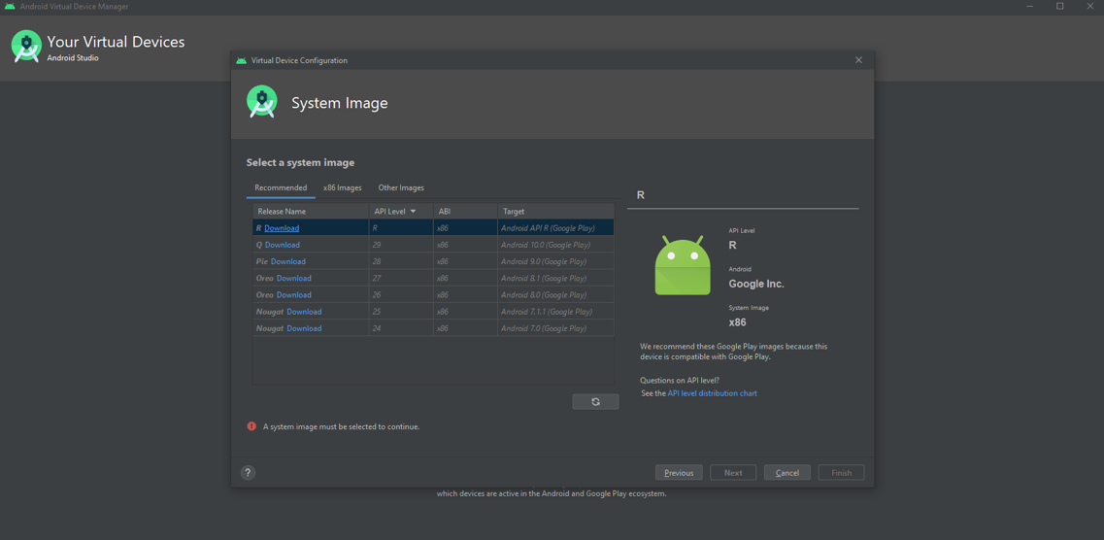Viewport: 1104px width, 540px height.
Task: Click API level cell showing 29
Action: point(401,245)
